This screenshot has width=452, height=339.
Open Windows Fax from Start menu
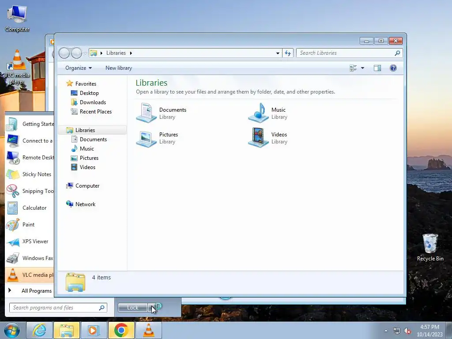(30, 258)
